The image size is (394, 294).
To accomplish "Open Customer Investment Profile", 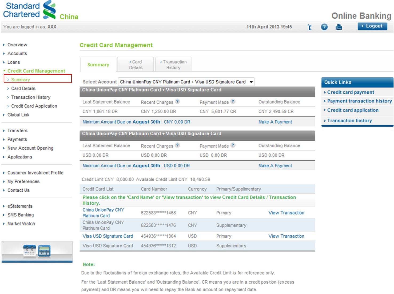I will click(35, 173).
